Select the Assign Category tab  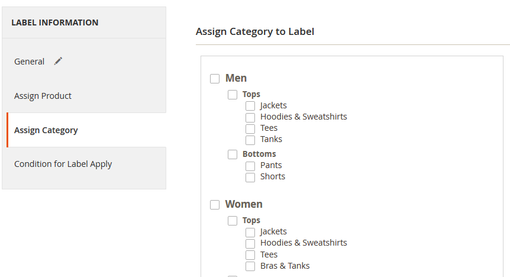46,130
